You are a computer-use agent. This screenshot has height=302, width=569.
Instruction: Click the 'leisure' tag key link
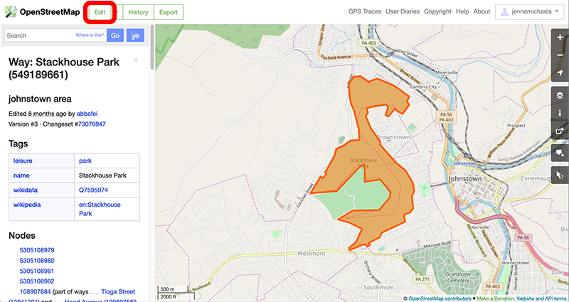click(x=23, y=161)
